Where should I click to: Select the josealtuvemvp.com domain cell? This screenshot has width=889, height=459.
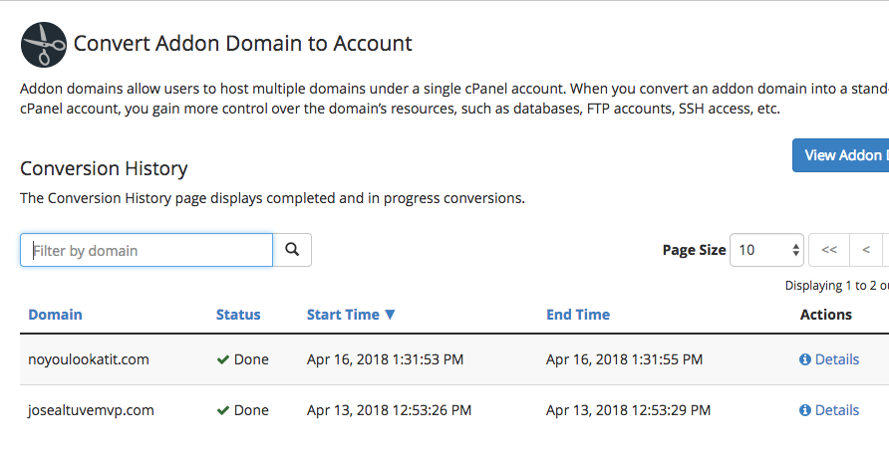pos(91,410)
